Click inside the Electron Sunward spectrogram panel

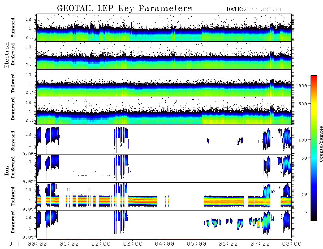(164, 28)
